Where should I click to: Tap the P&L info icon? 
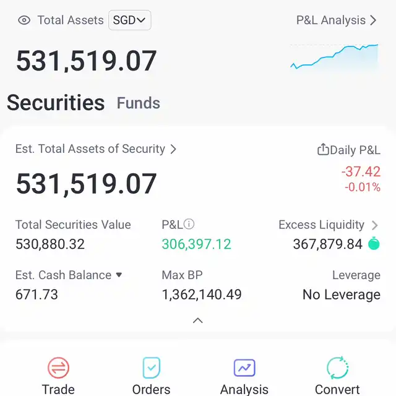click(x=189, y=225)
